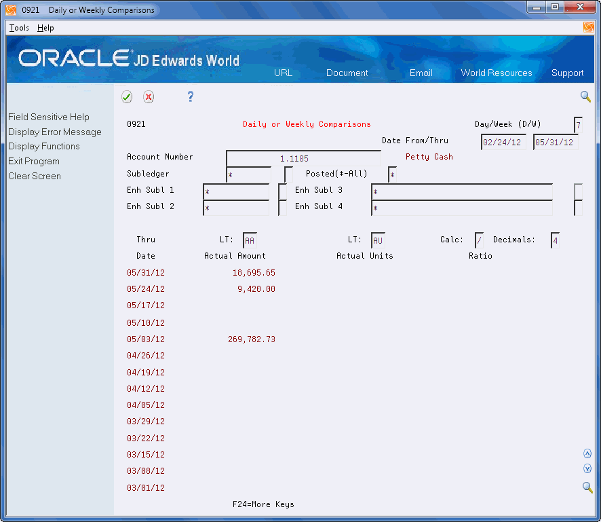The height and width of the screenshot is (522, 601).
Task: Click the application icon in title bar
Action: (x=11, y=10)
